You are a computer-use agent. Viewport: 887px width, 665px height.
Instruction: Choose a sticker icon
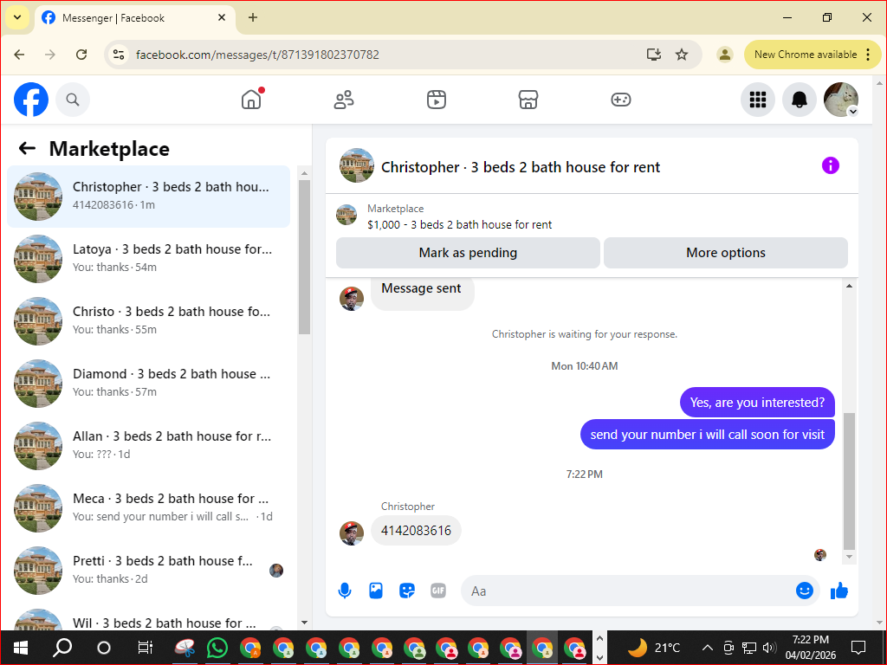[x=407, y=591]
